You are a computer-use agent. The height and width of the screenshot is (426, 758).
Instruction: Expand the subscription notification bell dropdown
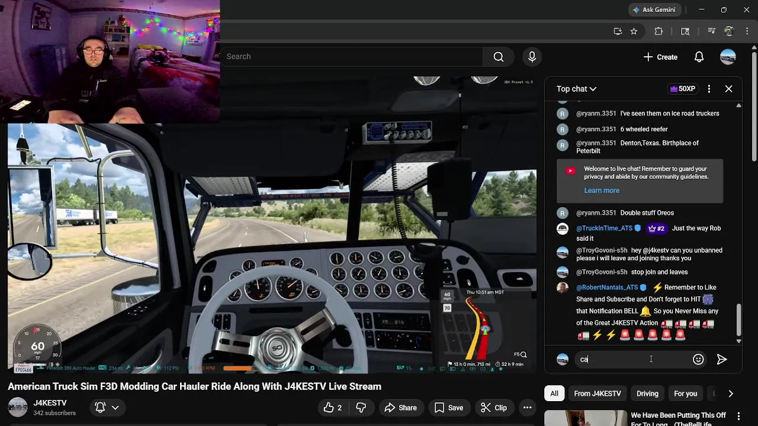point(107,408)
